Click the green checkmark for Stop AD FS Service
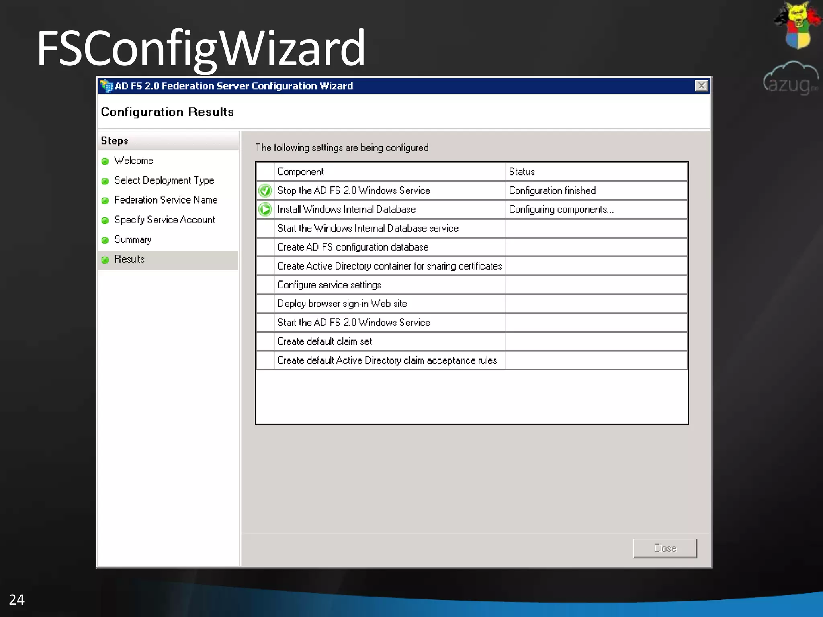The height and width of the screenshot is (617, 823). pyautogui.click(x=265, y=190)
